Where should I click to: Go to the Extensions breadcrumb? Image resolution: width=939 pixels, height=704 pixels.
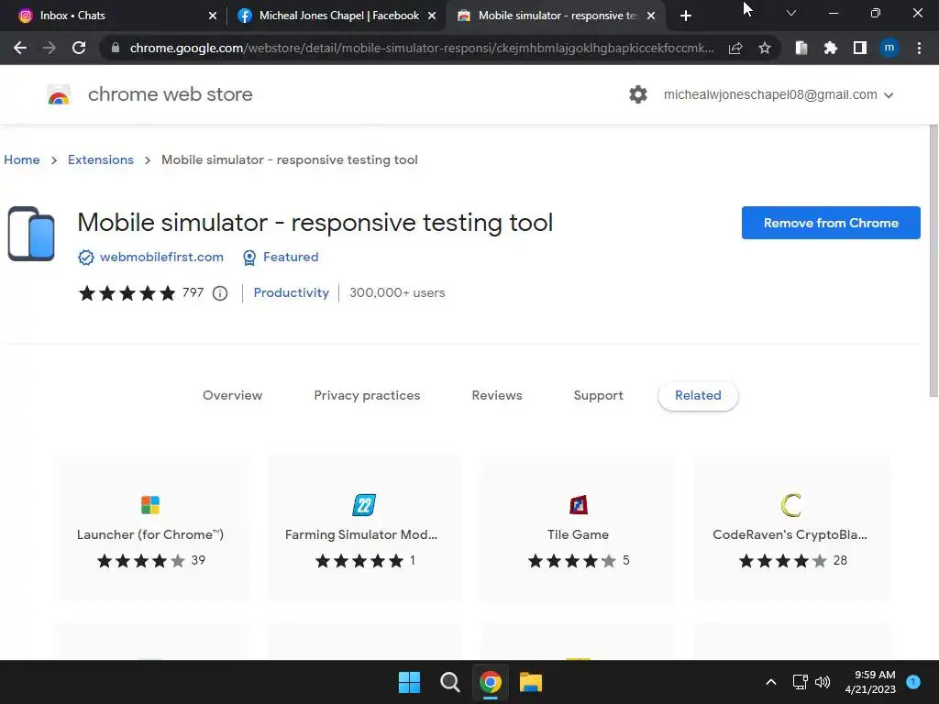coord(101,159)
